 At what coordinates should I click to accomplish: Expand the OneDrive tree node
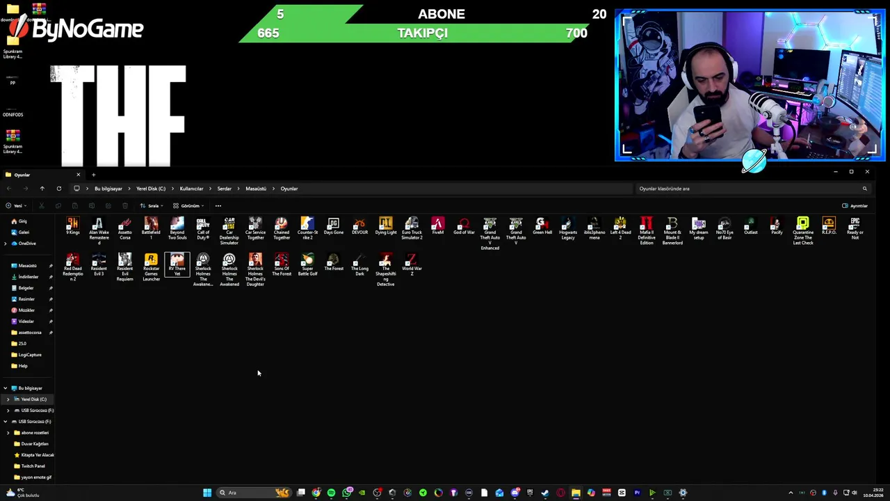6,244
